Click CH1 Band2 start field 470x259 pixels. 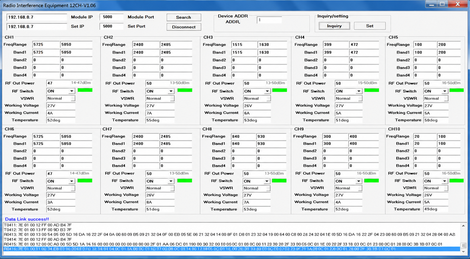46,60
